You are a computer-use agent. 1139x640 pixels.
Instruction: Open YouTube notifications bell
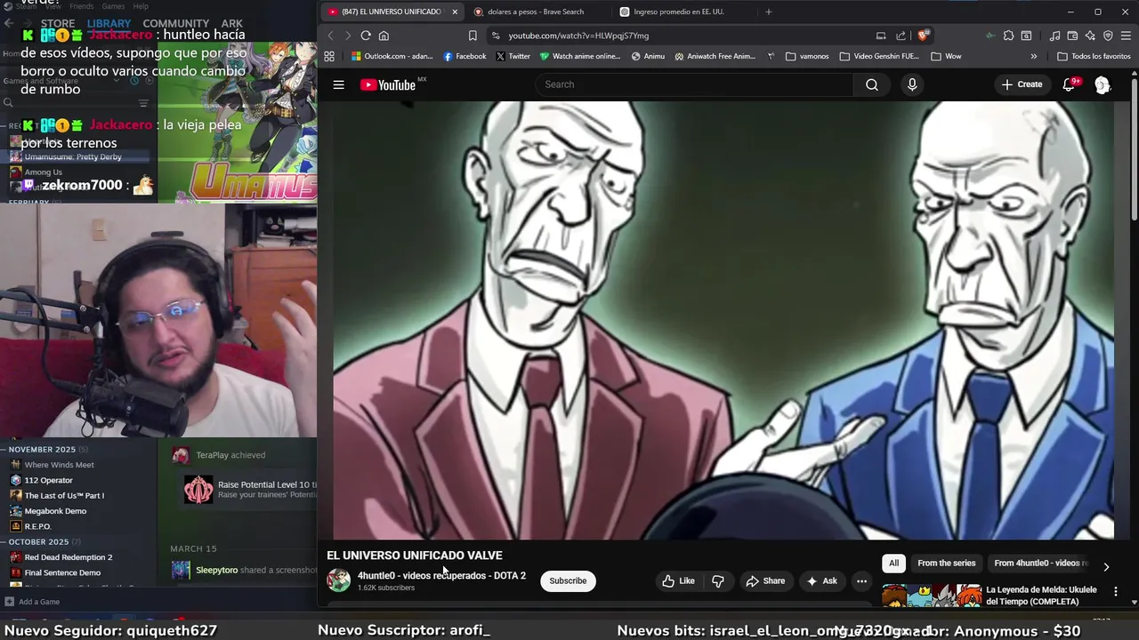[1070, 84]
